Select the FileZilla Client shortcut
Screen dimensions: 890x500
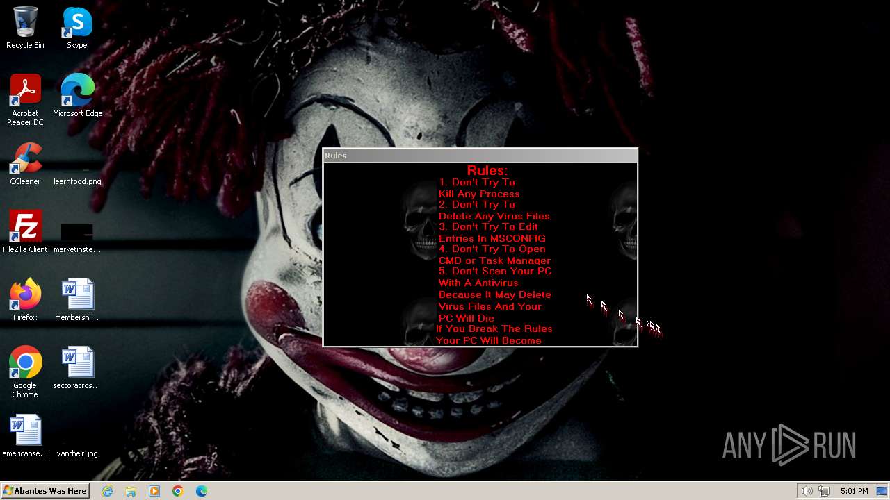[25, 232]
